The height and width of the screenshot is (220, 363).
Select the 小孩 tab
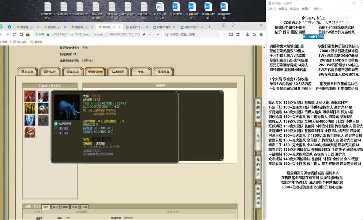[140, 71]
